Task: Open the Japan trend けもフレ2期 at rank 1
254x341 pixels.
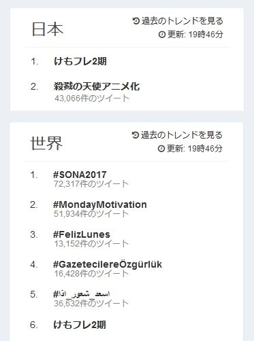Action: (80, 61)
